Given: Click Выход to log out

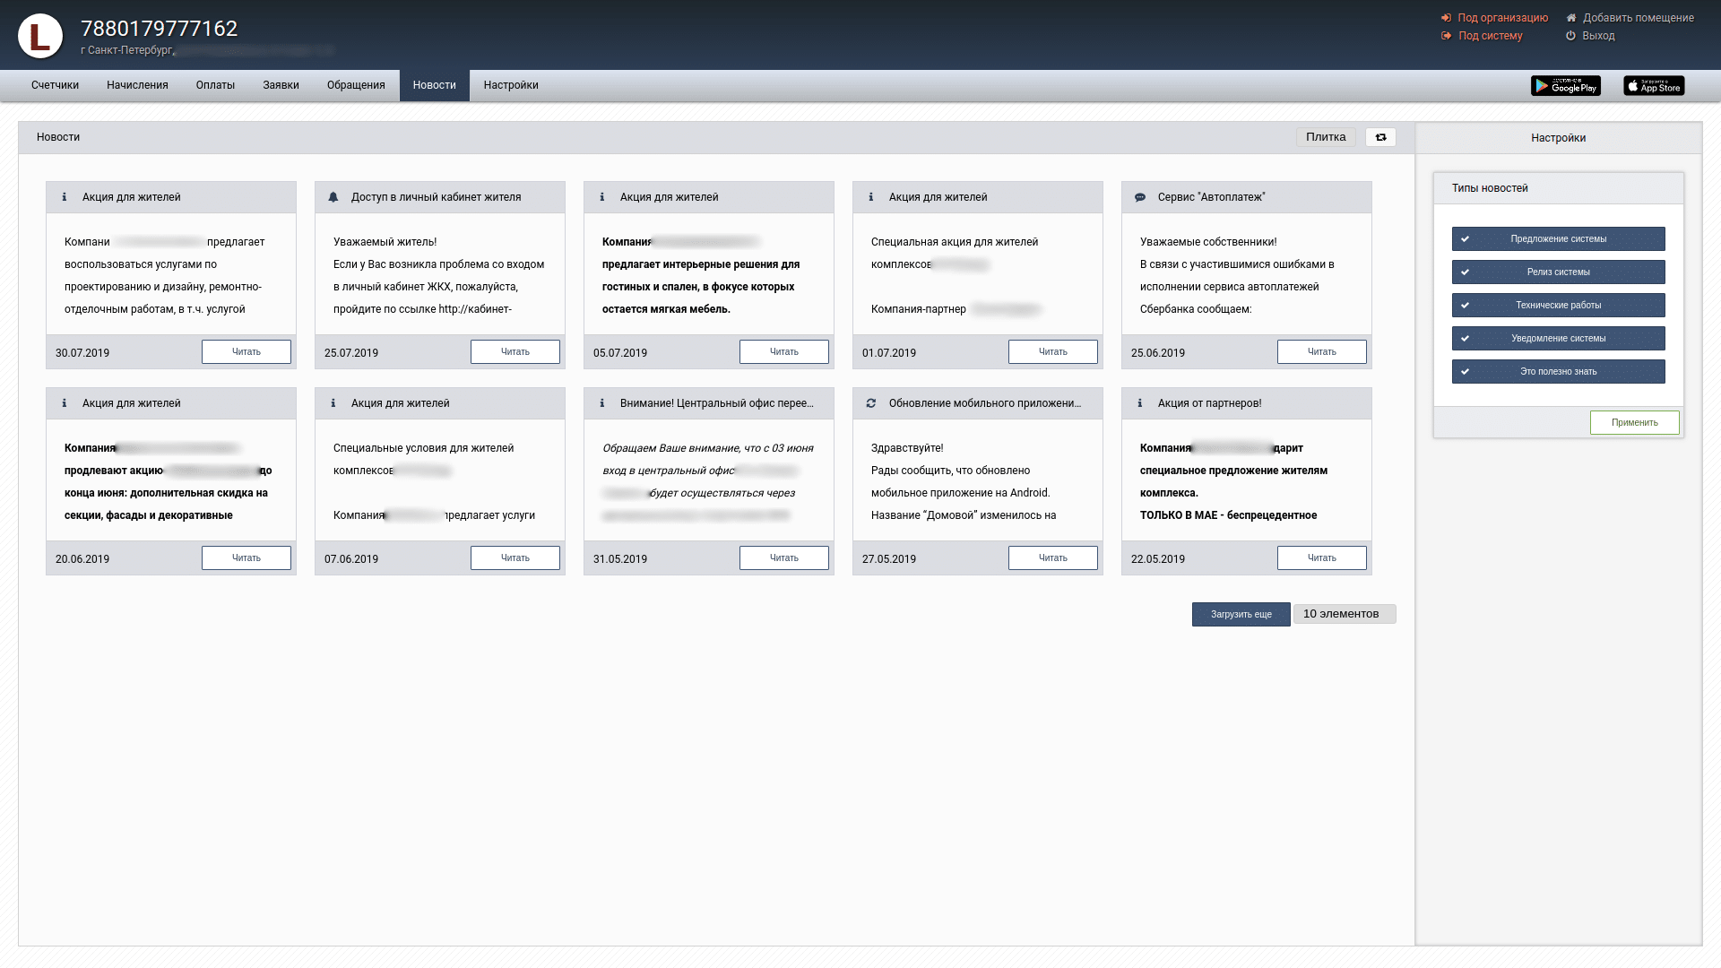Looking at the screenshot, I should tap(1597, 36).
